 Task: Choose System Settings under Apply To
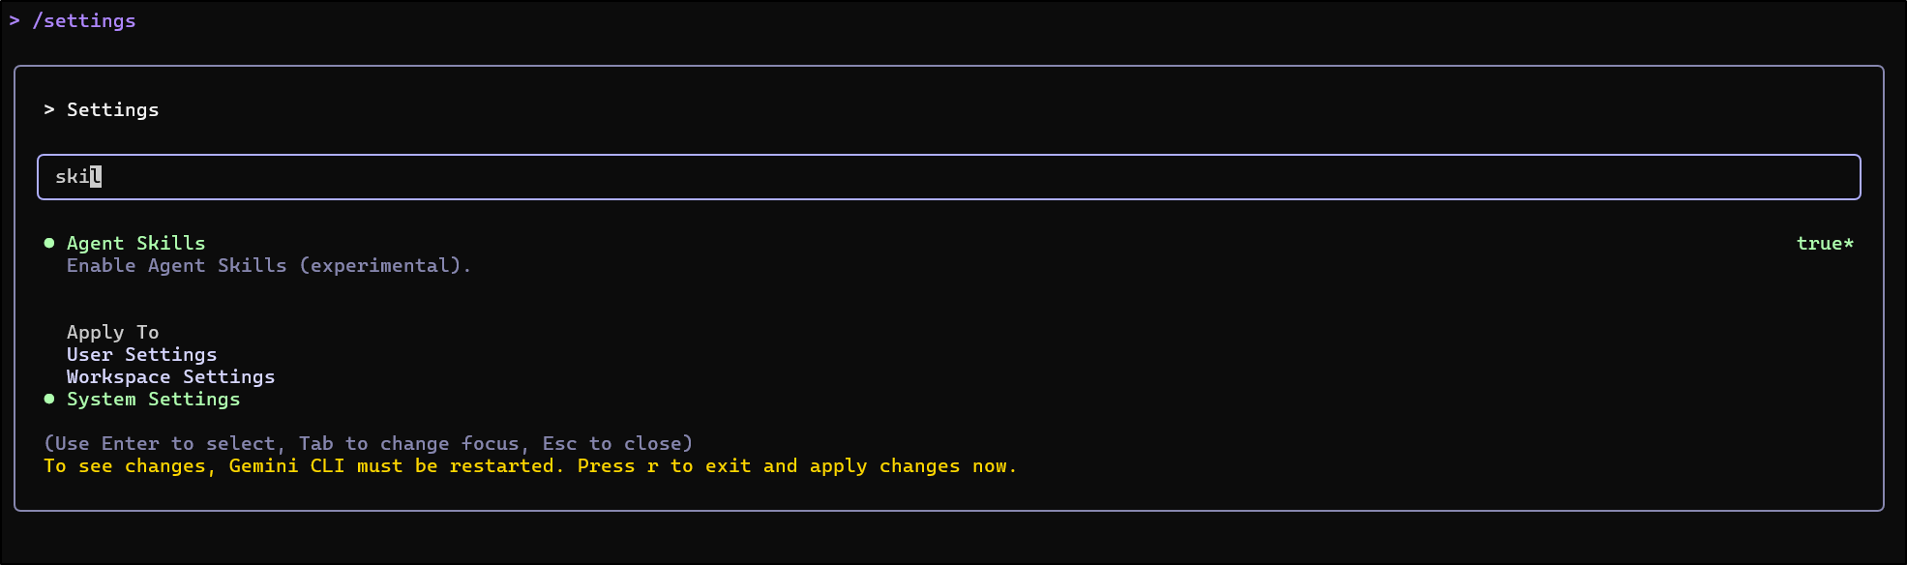[153, 398]
